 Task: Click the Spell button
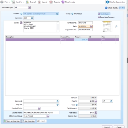click(x=42, y=121)
